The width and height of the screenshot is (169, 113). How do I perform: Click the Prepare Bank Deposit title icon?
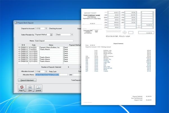16,22
